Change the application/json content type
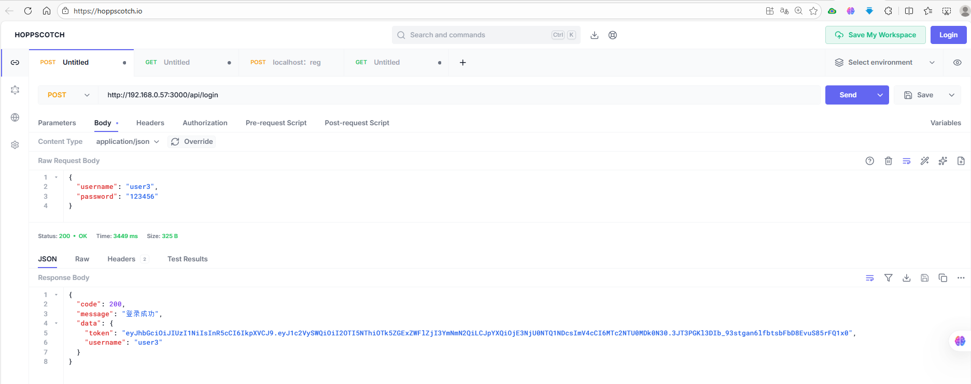This screenshot has height=384, width=971. pos(128,142)
